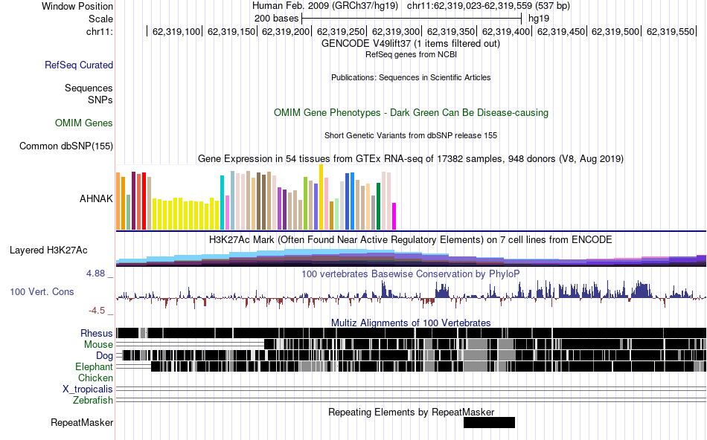This screenshot has width=707, height=440.
Task: Click Repeating Elements by RepeatMasker title
Action: pos(412,412)
